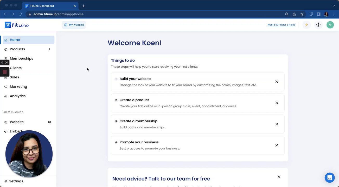Click the browser address bar

coord(156,14)
